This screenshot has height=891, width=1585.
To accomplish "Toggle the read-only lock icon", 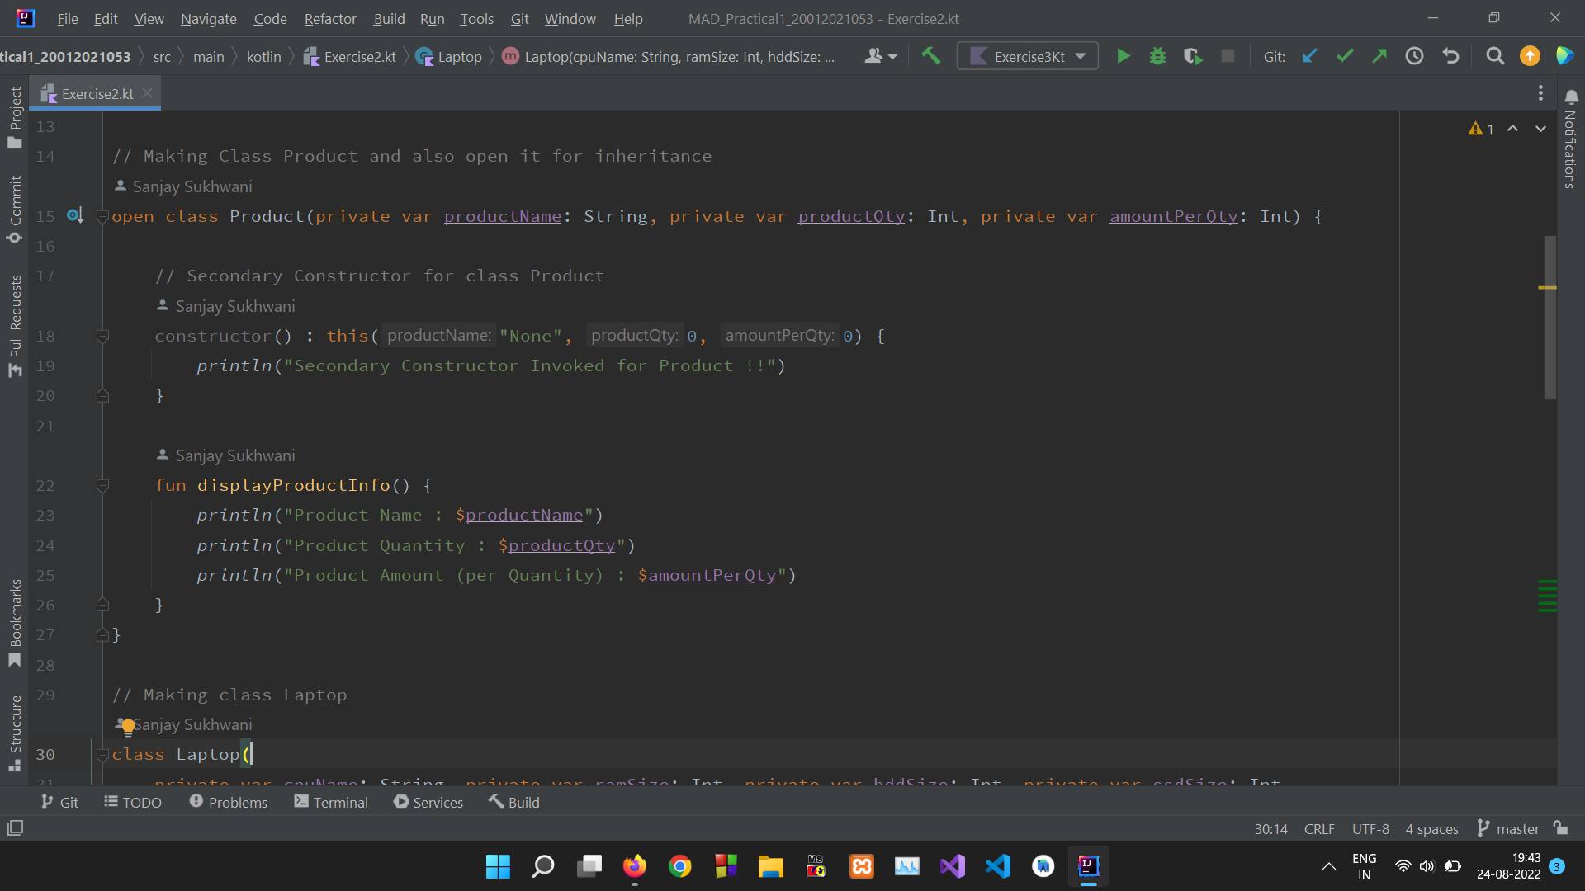I will point(1560,827).
